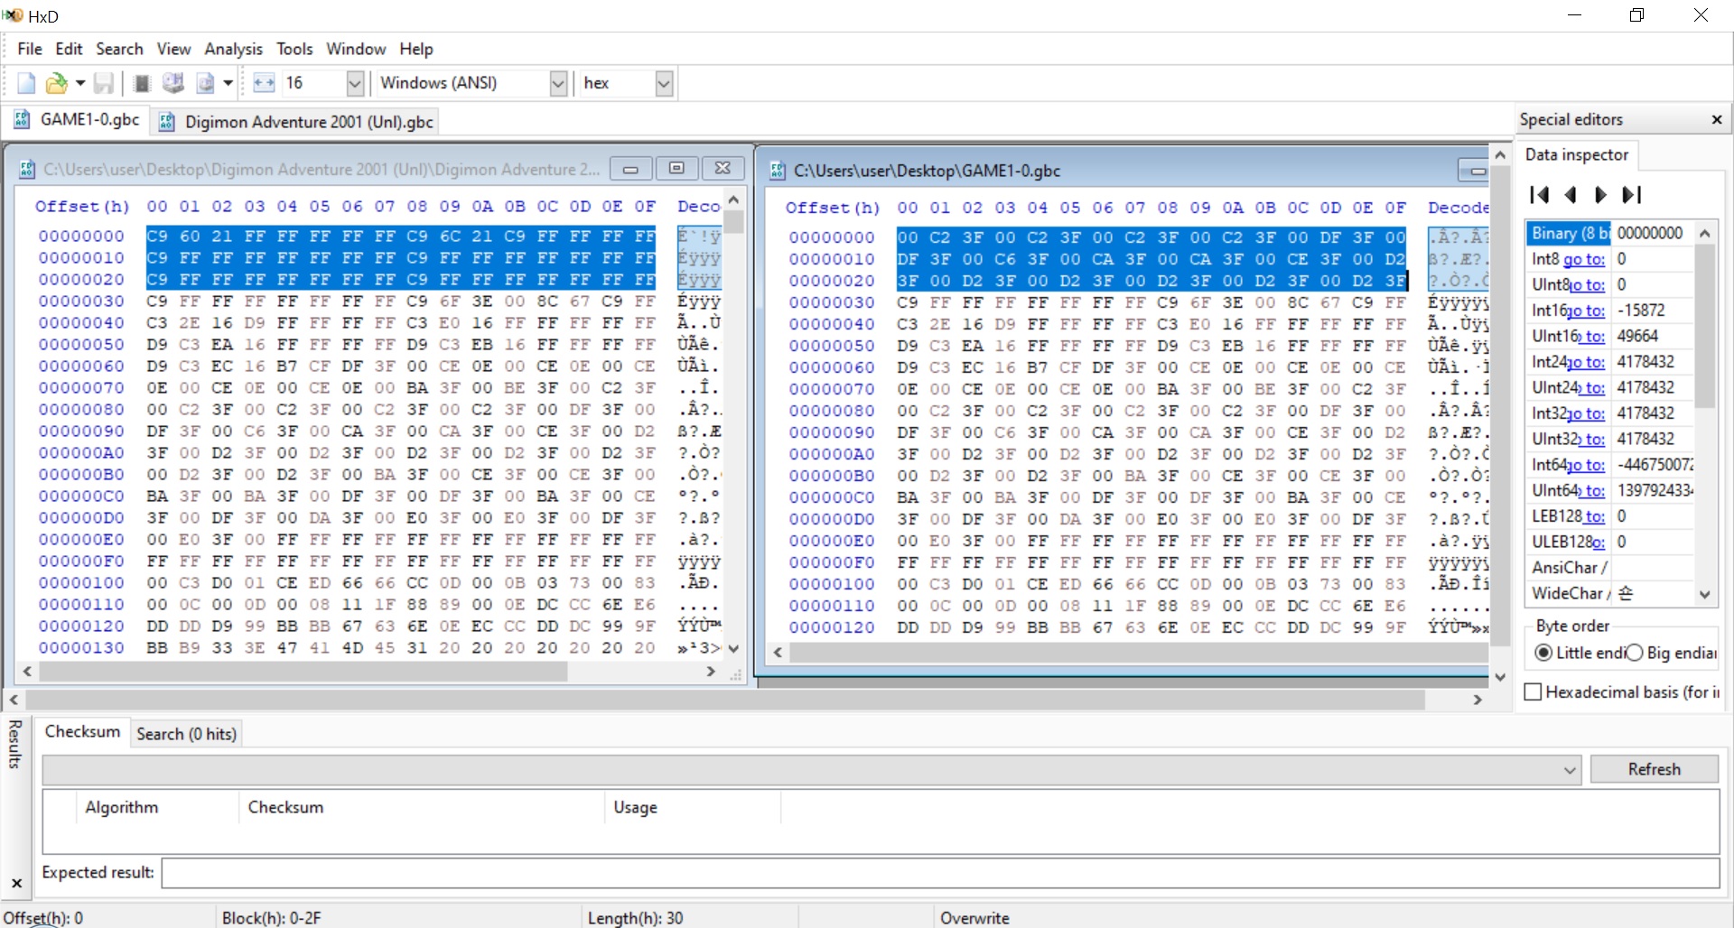Open the Window menu
Screen dimensions: 1734x928
(356, 49)
